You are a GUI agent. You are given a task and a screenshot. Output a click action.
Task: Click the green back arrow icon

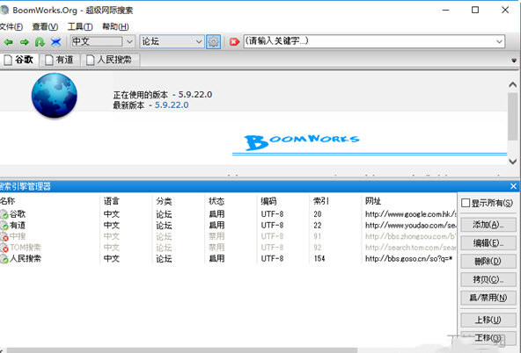point(8,42)
